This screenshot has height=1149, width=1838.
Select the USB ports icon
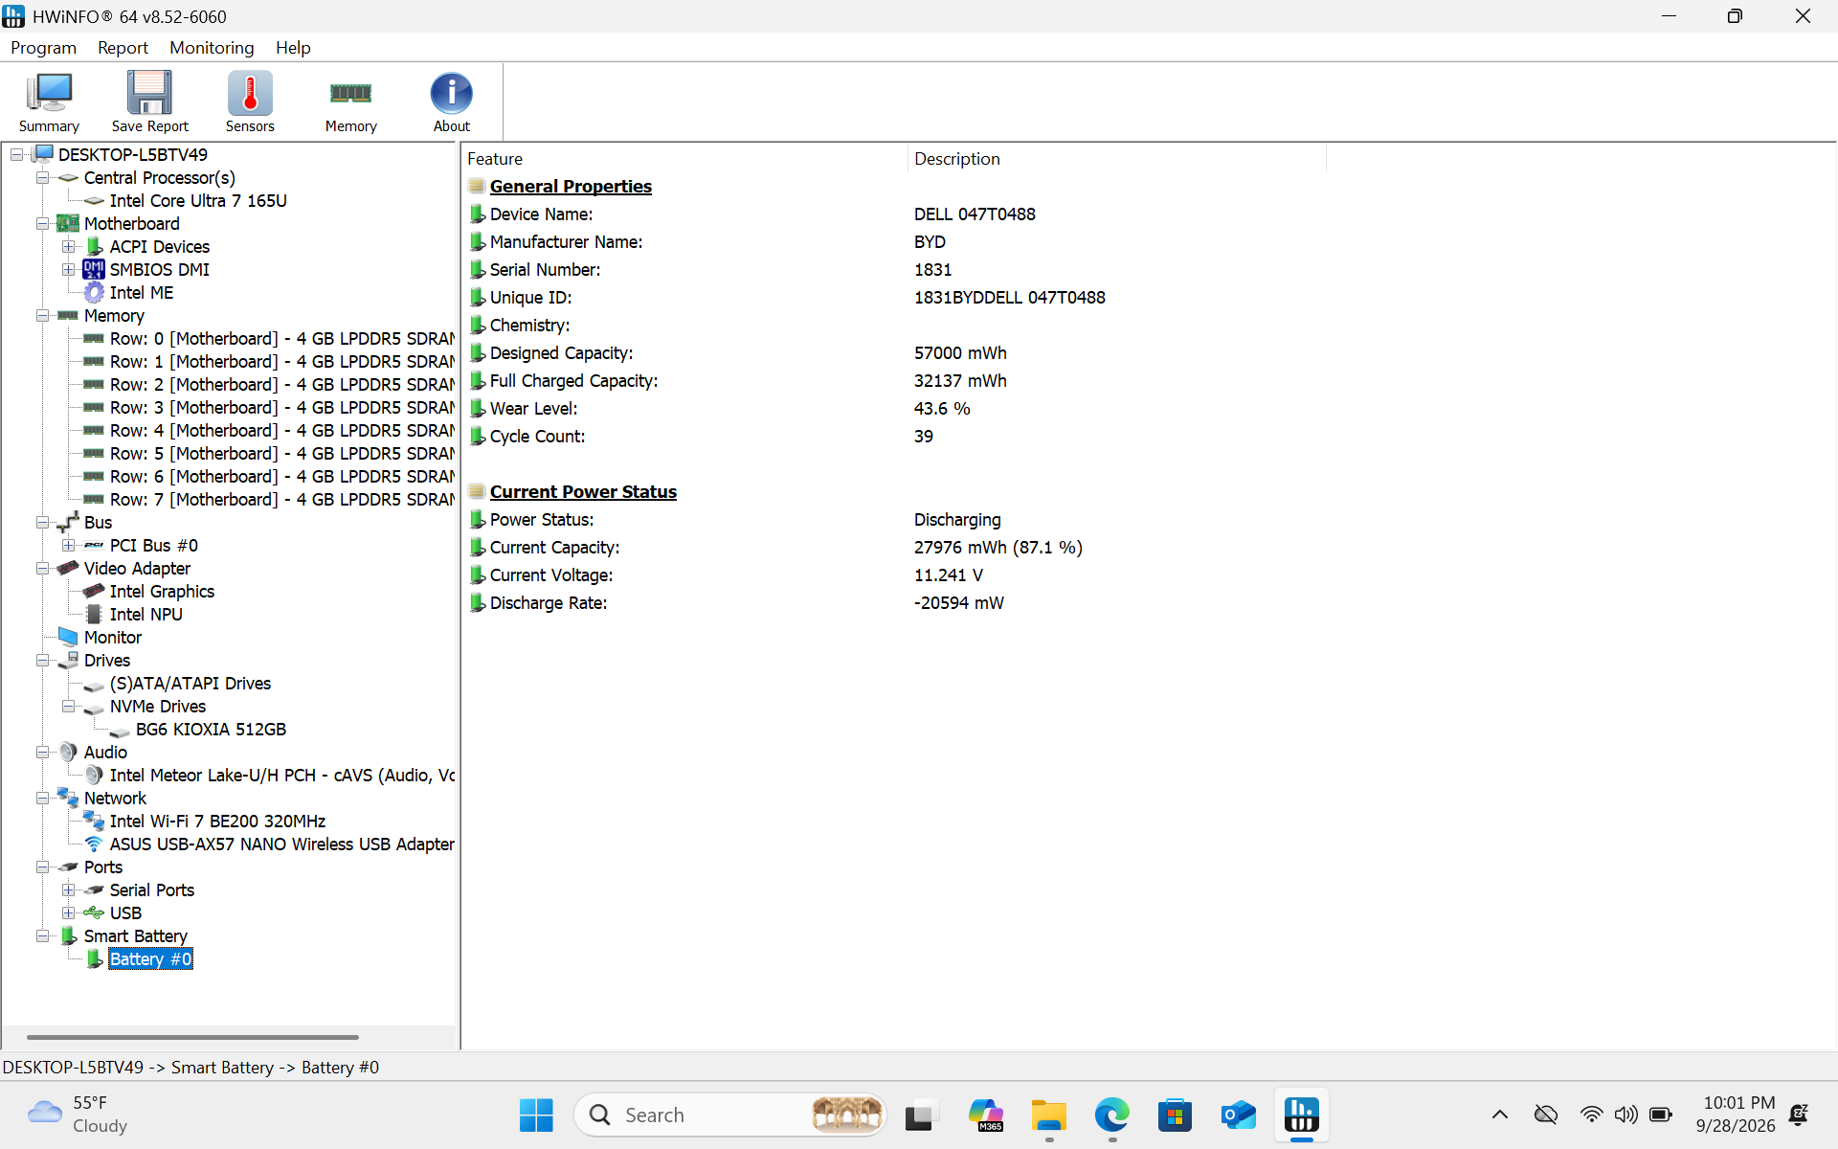[94, 913]
